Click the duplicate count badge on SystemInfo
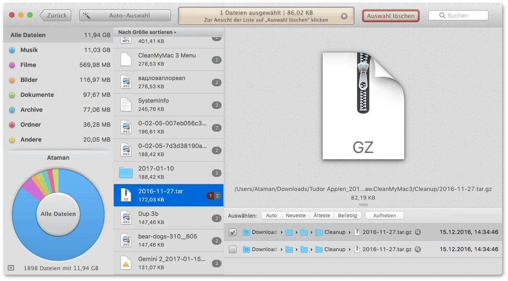 (217, 105)
